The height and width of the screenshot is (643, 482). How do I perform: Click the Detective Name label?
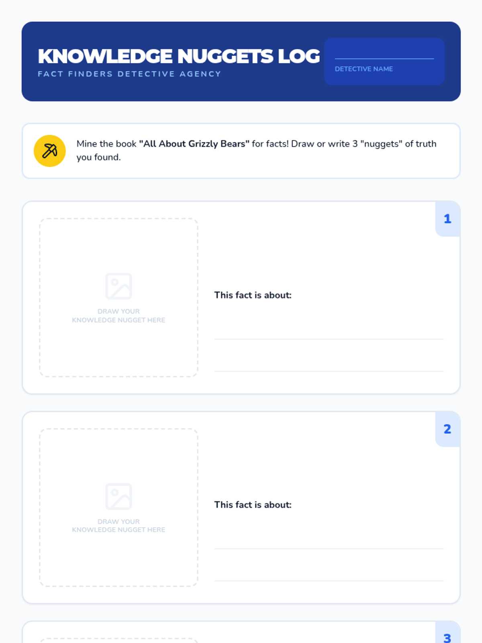(x=364, y=69)
